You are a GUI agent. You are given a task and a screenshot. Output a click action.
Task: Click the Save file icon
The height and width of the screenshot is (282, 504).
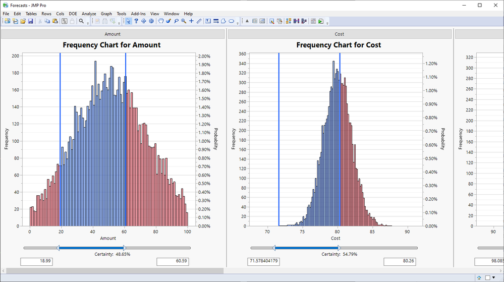click(31, 21)
